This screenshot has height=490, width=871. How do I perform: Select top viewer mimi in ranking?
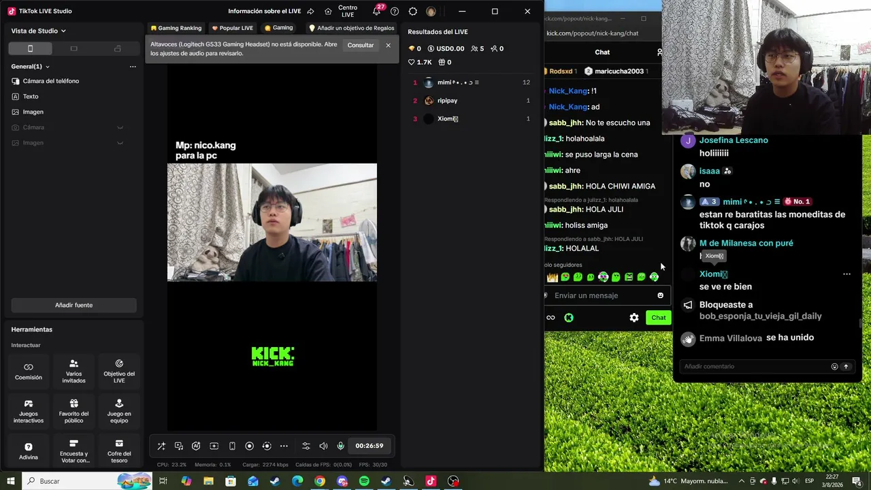(x=471, y=82)
